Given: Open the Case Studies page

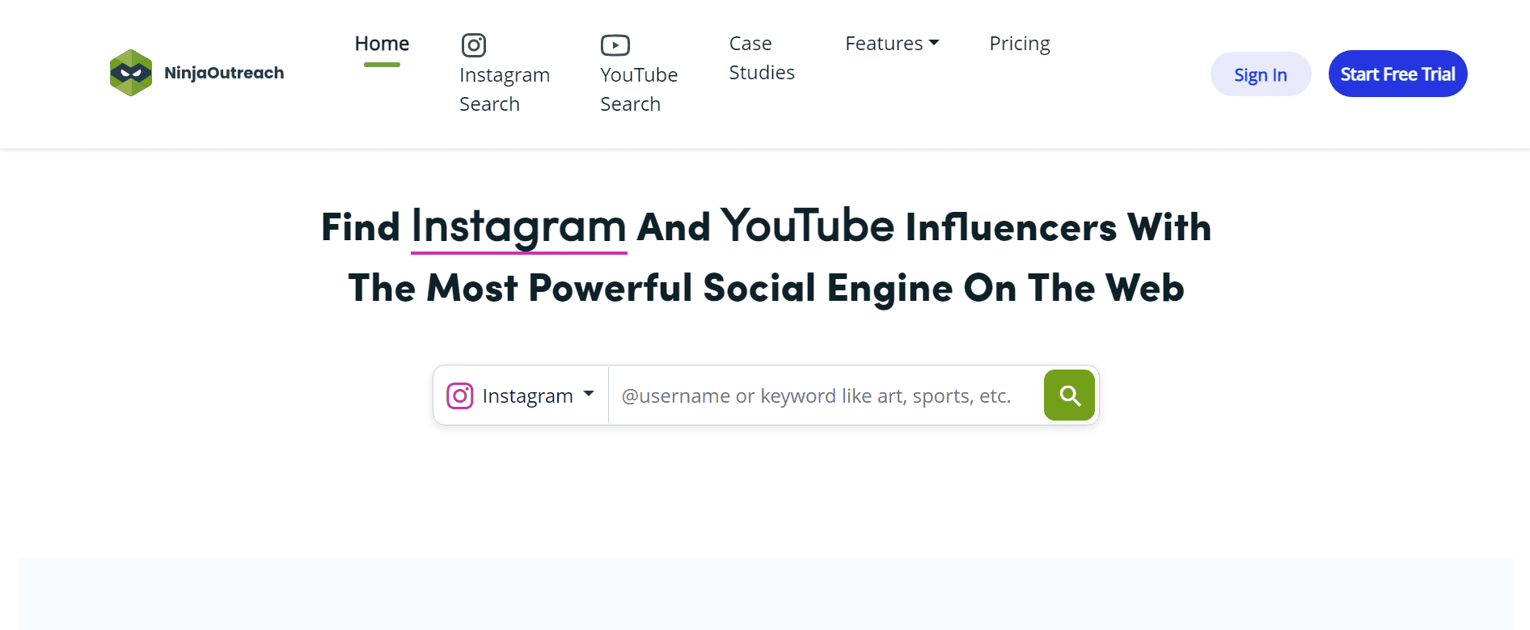Looking at the screenshot, I should click(x=761, y=57).
